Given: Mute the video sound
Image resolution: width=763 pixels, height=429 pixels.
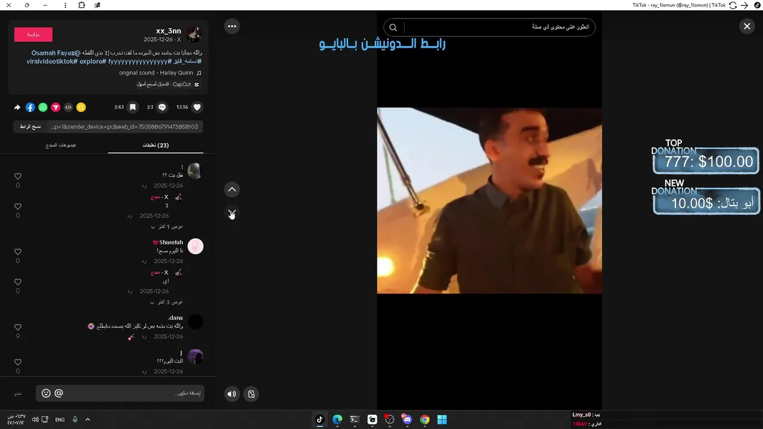Looking at the screenshot, I should [x=232, y=394].
